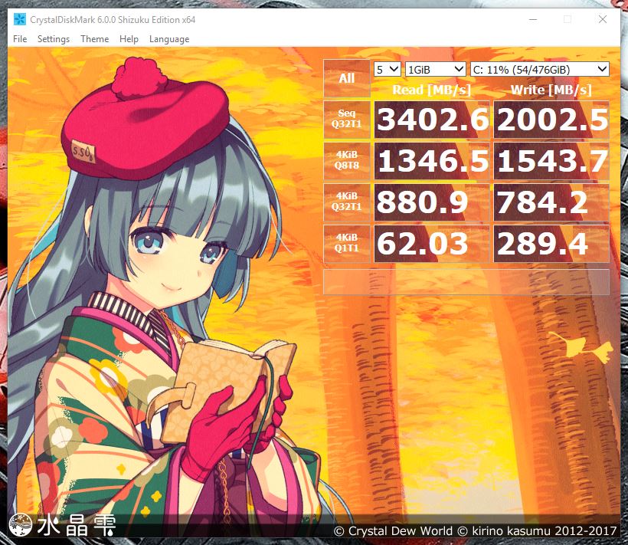Close the CrystalDiskMark window
Viewport: 628px width, 545px height.
click(x=603, y=19)
